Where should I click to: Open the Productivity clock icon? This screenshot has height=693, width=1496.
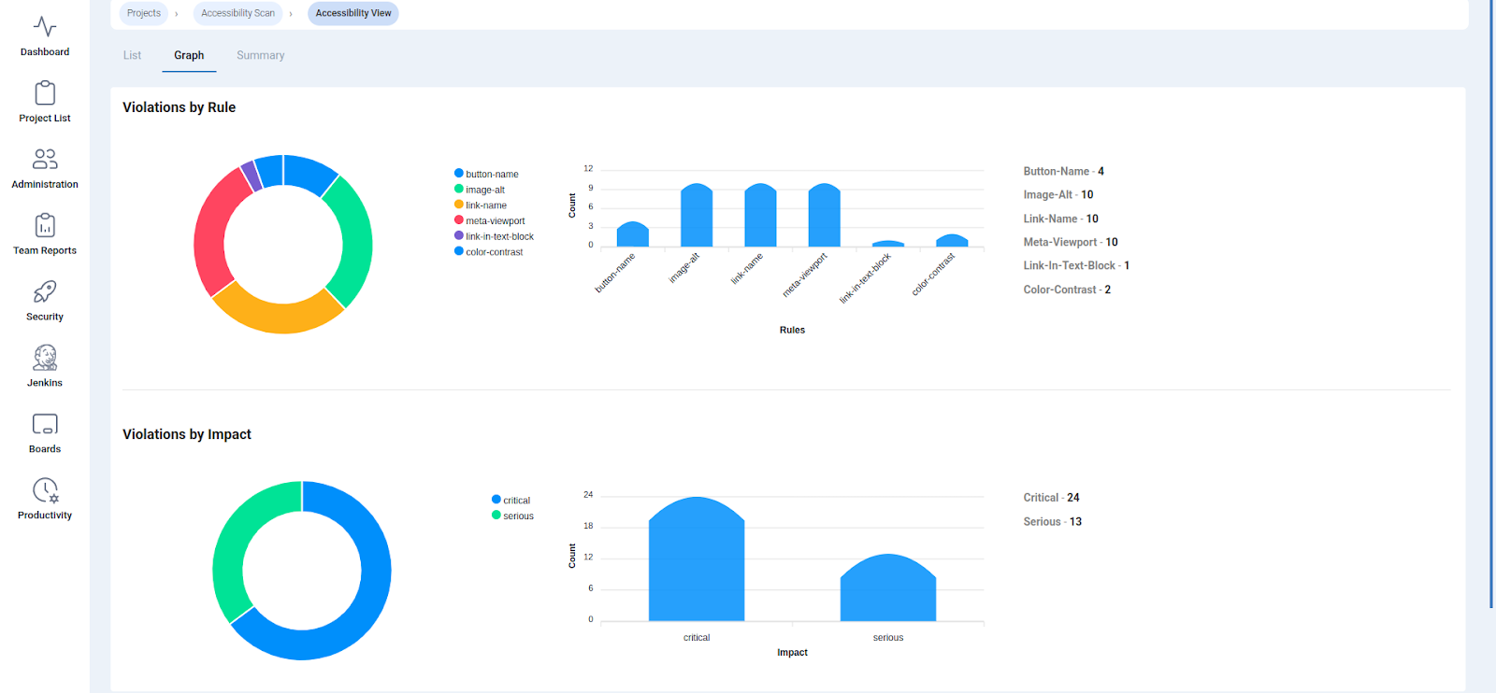click(x=45, y=491)
